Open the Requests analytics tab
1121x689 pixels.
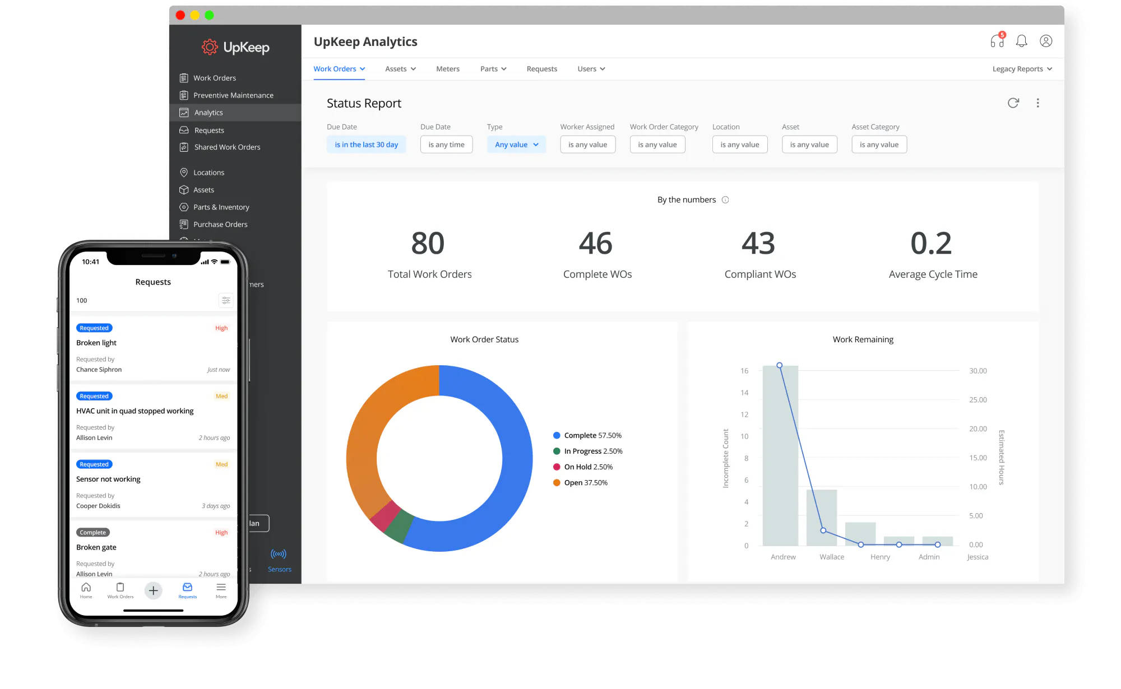(x=541, y=68)
